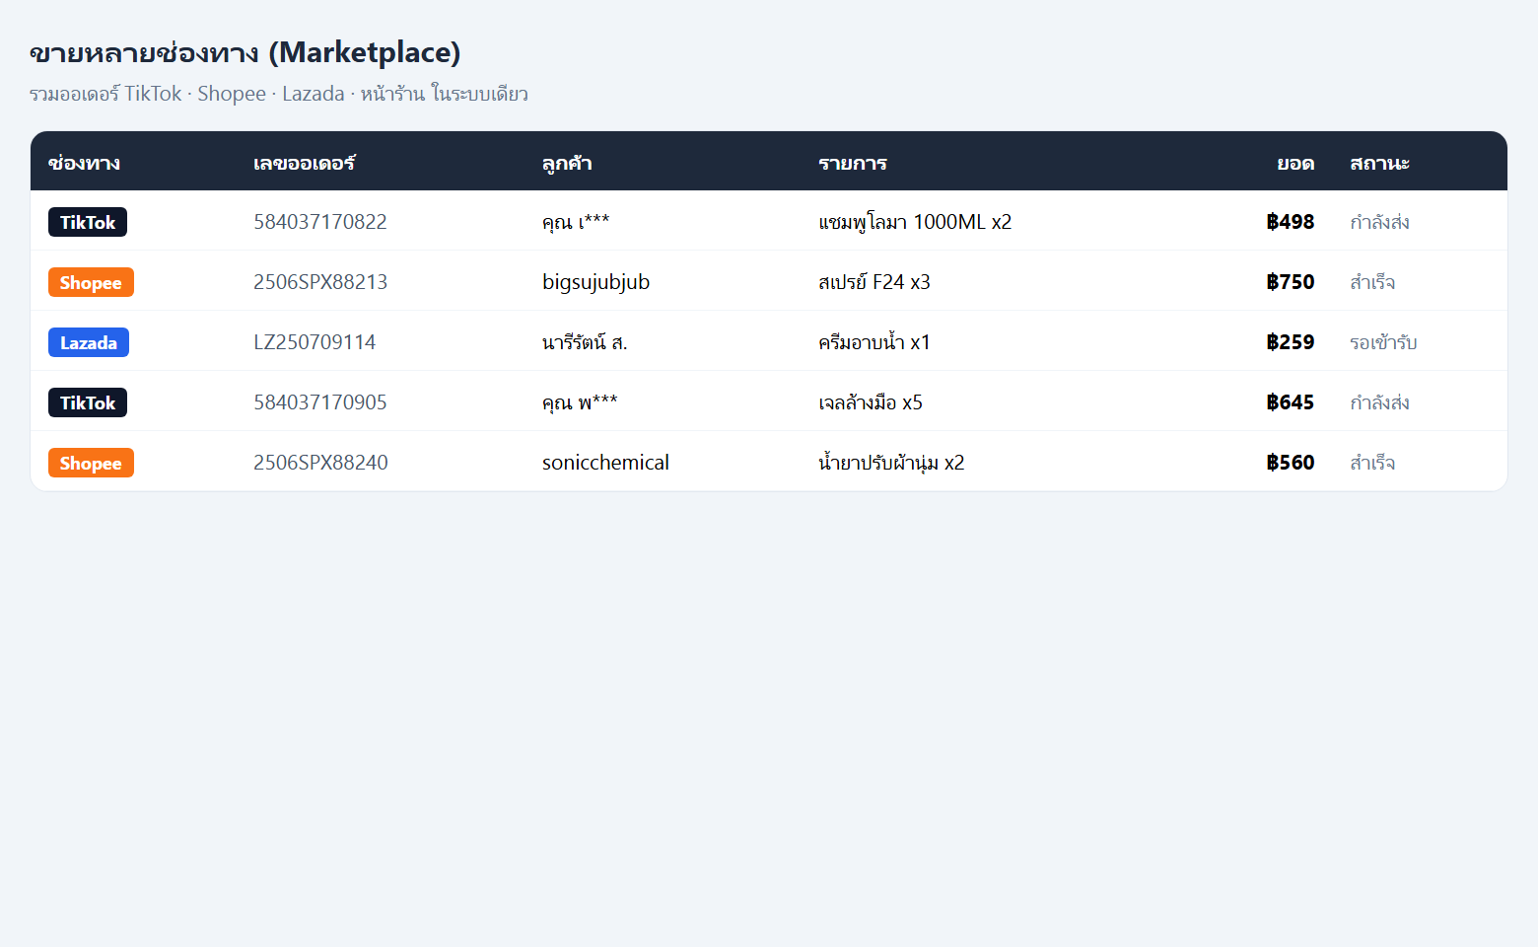The image size is (1538, 947).
Task: Click กำลังส่ง status of order 584037170822
Action: (x=1379, y=222)
